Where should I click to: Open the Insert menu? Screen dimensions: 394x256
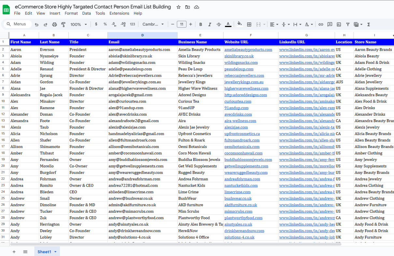[x=55, y=13]
